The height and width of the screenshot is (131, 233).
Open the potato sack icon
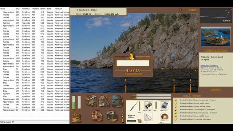tap(76, 118)
